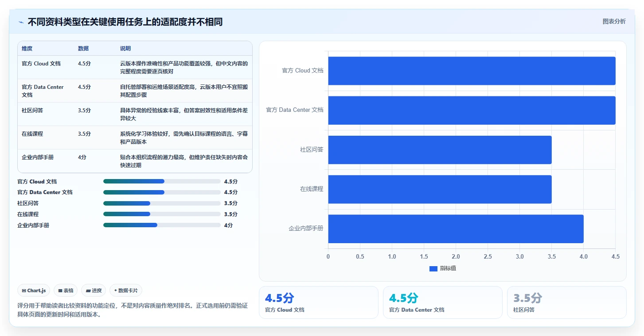This screenshot has height=336, width=644.
Task: Click the description starting 贴合本组织流程
Action: click(184, 161)
